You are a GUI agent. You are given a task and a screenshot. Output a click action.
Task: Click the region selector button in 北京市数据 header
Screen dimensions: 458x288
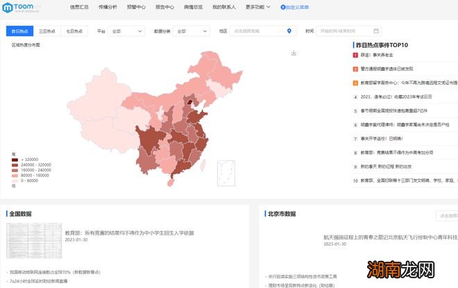click(x=447, y=216)
